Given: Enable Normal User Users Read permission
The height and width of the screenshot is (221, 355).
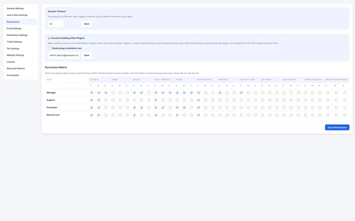Looking at the screenshot, I should [x=113, y=115].
